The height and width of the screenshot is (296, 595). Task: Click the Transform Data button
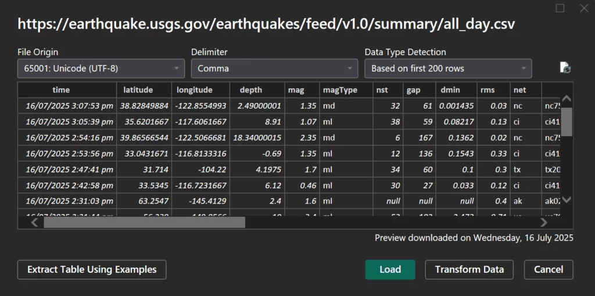click(469, 269)
